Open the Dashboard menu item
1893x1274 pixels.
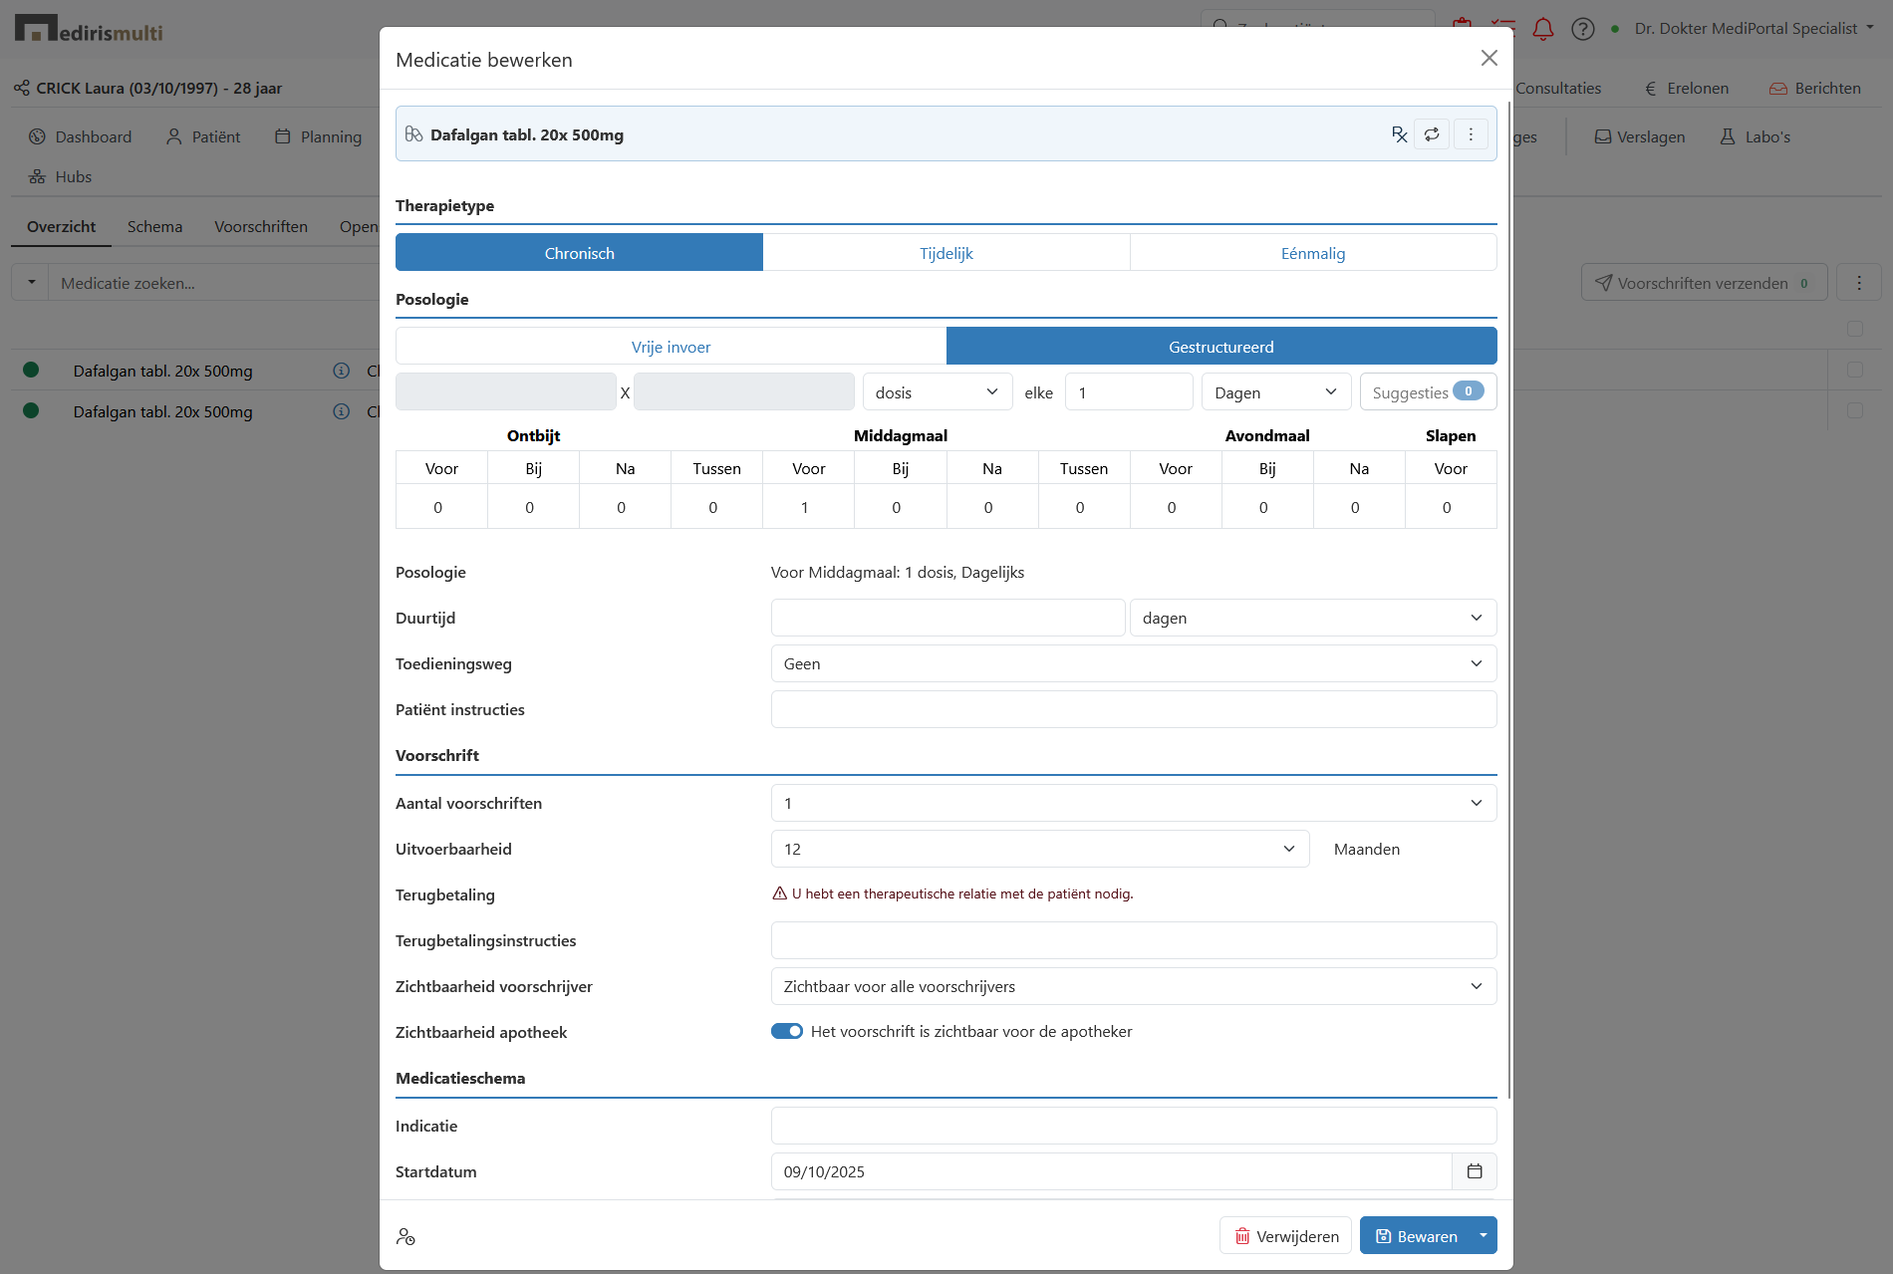coord(80,136)
